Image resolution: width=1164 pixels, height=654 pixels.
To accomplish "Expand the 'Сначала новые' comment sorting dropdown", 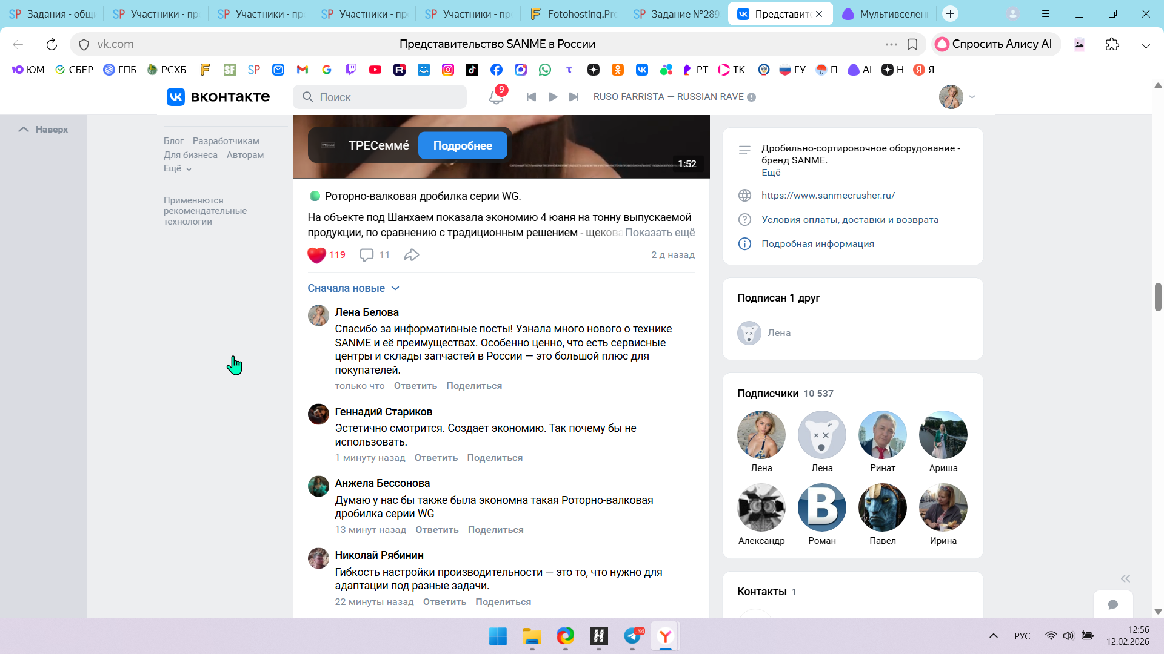I will coord(353,288).
